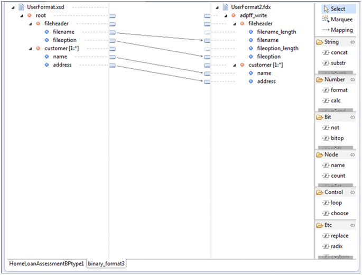
Task: Click Number drawer scroll-down bar
Action: [x=336, y=110]
